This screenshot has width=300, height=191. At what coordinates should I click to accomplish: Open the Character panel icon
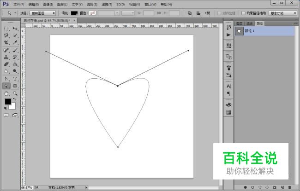pyautogui.click(x=228, y=86)
